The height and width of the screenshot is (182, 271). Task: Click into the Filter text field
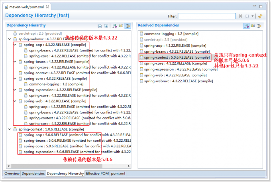coord(207,16)
